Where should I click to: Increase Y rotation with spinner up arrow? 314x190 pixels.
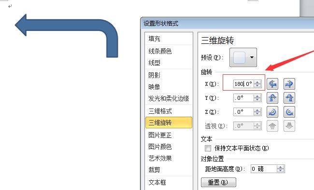(x=257, y=96)
